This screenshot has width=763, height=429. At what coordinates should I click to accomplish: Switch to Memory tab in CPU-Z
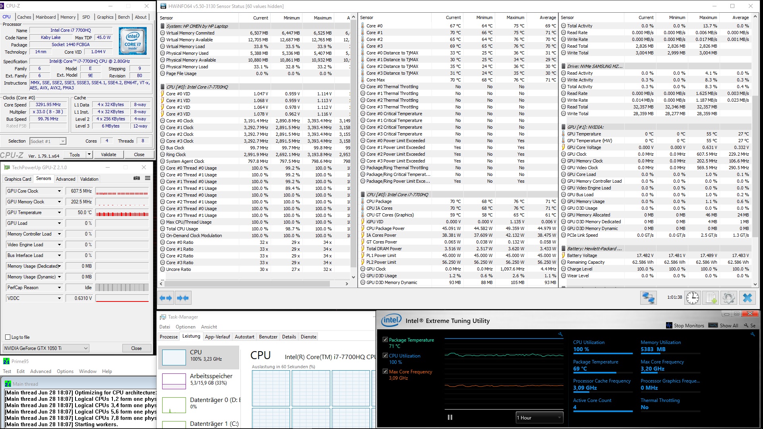pos(68,17)
